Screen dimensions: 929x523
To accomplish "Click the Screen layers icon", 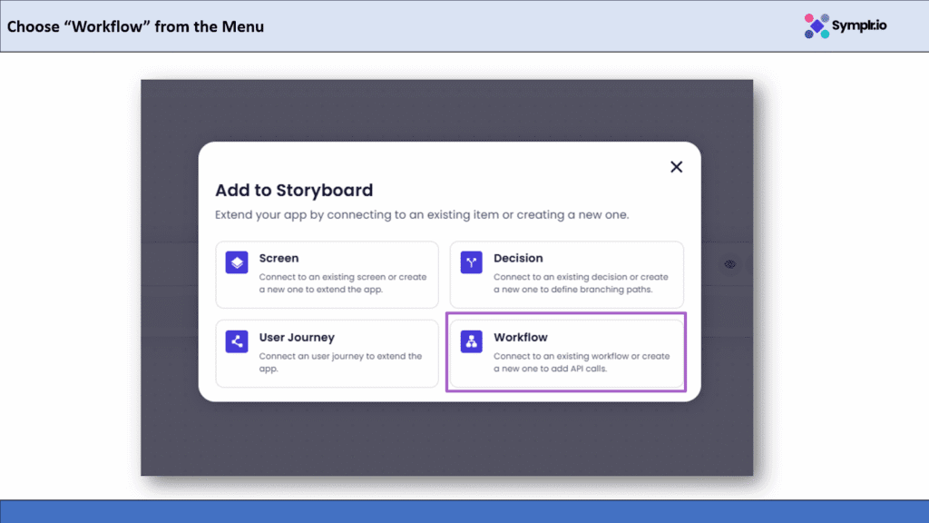I will pyautogui.click(x=237, y=262).
